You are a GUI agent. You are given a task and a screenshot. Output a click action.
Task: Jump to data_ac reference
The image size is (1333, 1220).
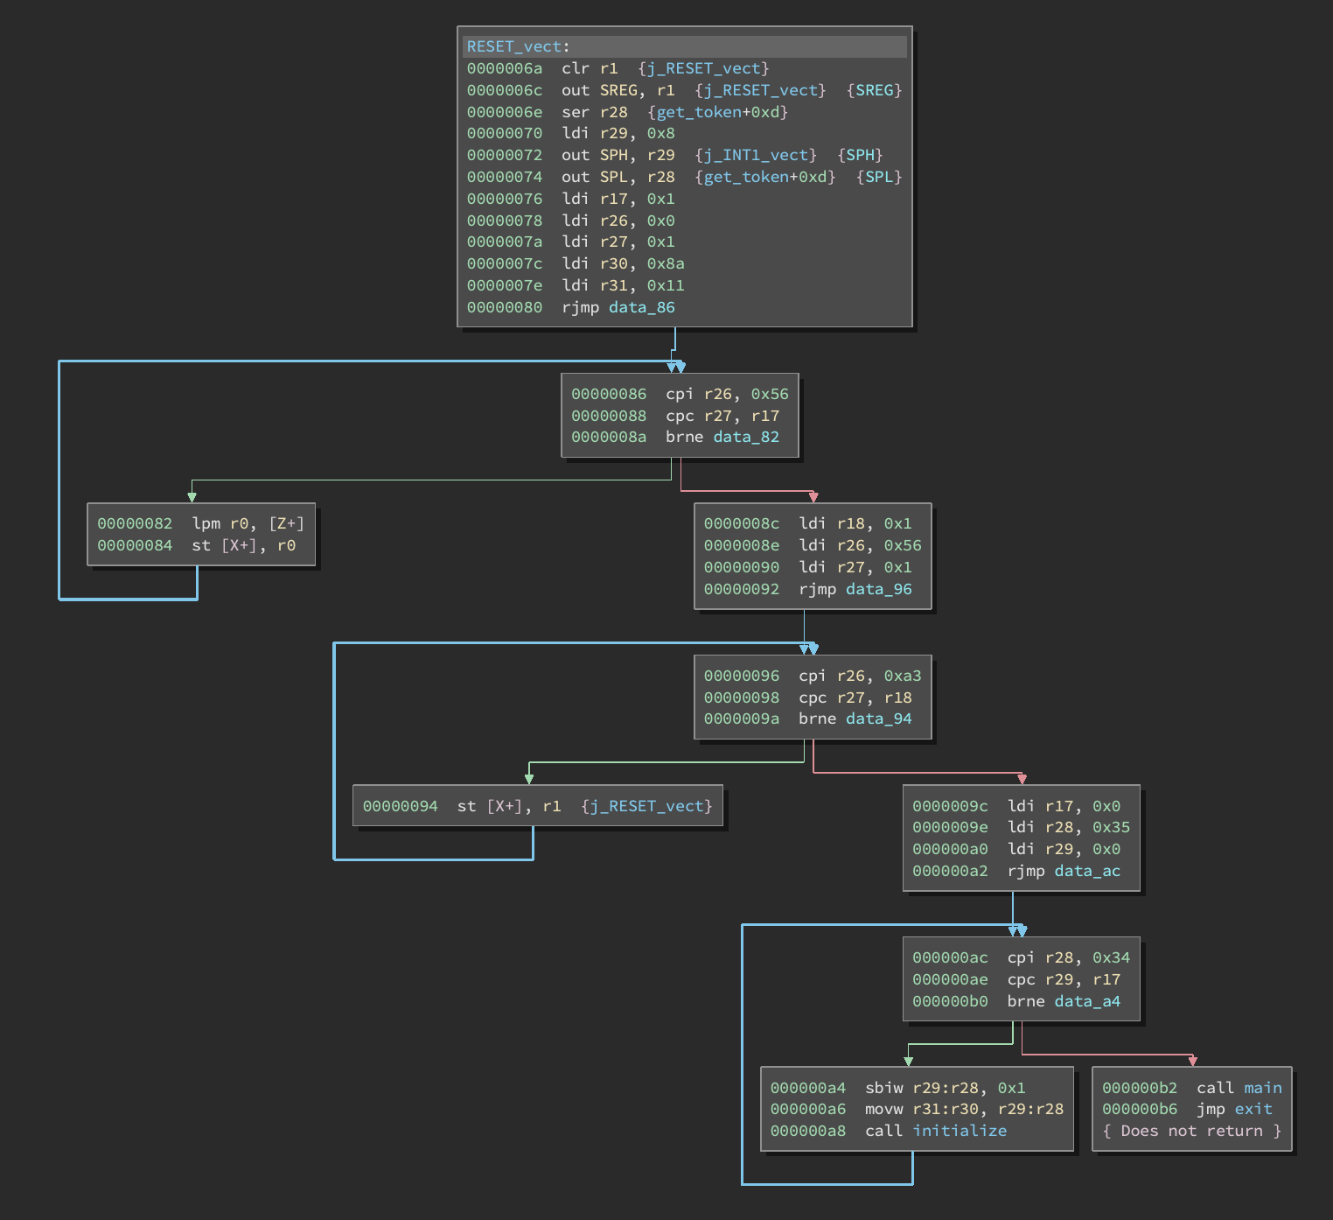tap(1086, 871)
